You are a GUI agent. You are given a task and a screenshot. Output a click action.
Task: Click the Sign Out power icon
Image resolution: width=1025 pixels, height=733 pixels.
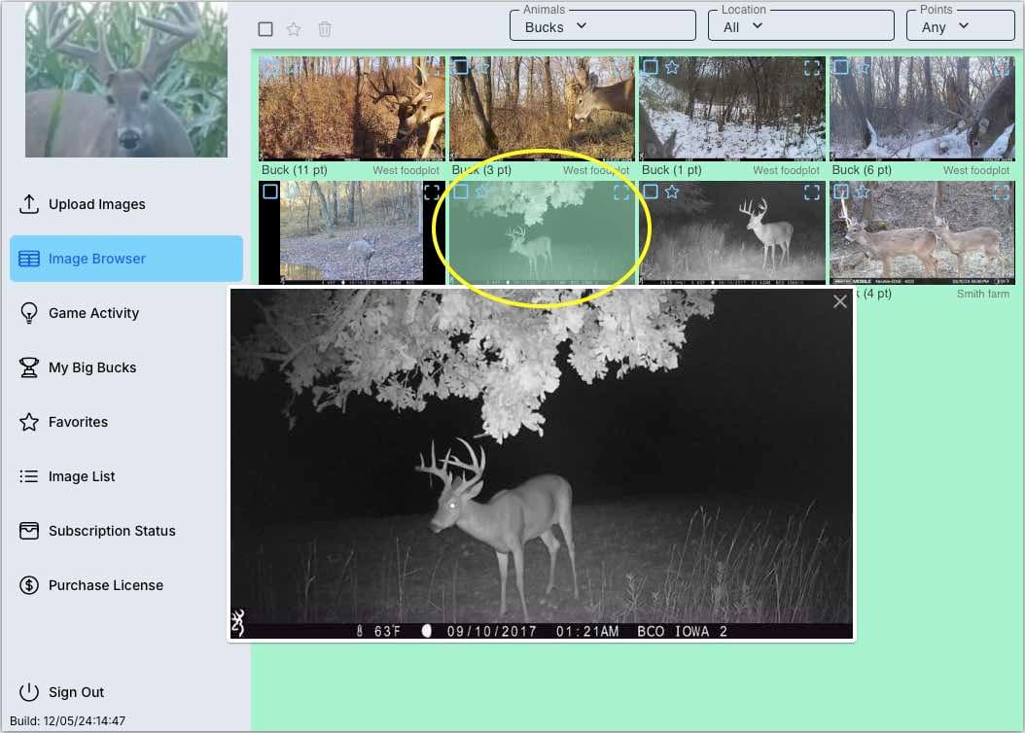(29, 692)
